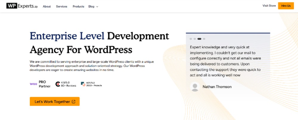Select the first testimonial slider dot
298x120 pixels.
coord(191,39)
